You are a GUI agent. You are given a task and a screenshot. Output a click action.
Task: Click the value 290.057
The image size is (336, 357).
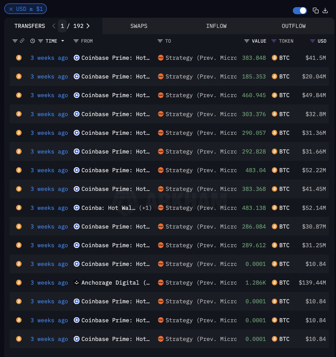point(254,133)
